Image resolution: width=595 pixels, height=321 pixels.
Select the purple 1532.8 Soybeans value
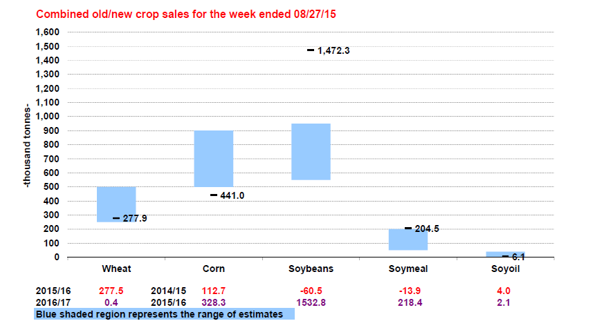311,303
